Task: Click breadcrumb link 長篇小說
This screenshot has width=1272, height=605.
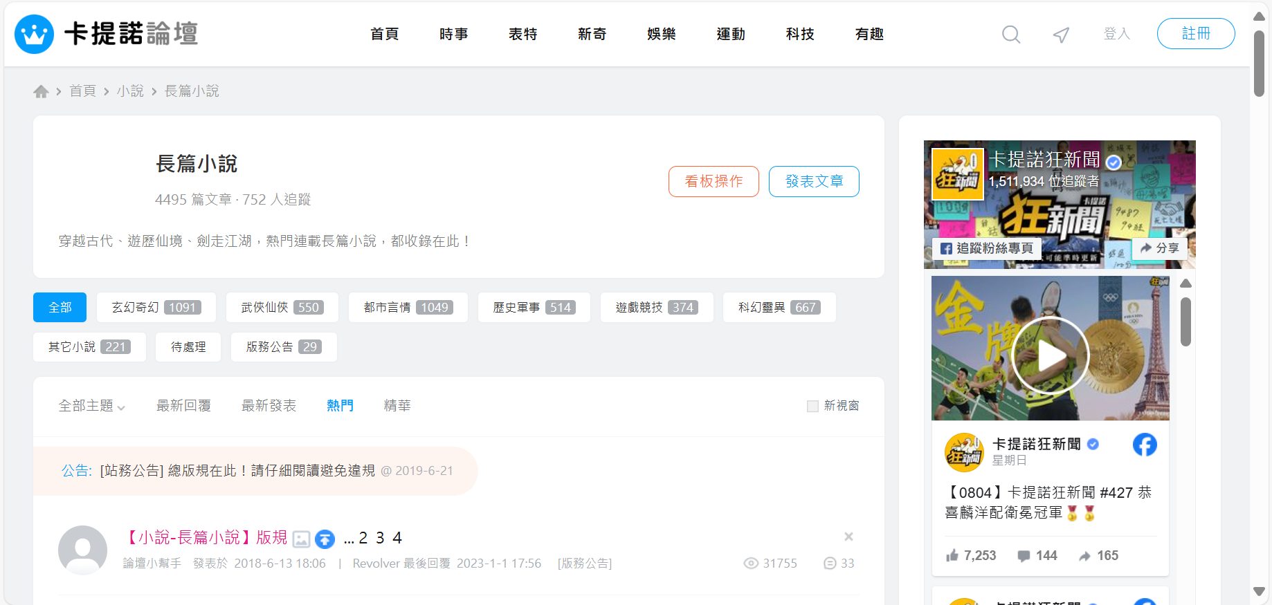Action: [x=192, y=91]
